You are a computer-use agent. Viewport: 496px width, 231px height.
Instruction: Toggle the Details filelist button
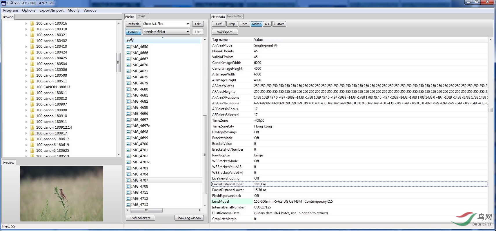coord(133,32)
